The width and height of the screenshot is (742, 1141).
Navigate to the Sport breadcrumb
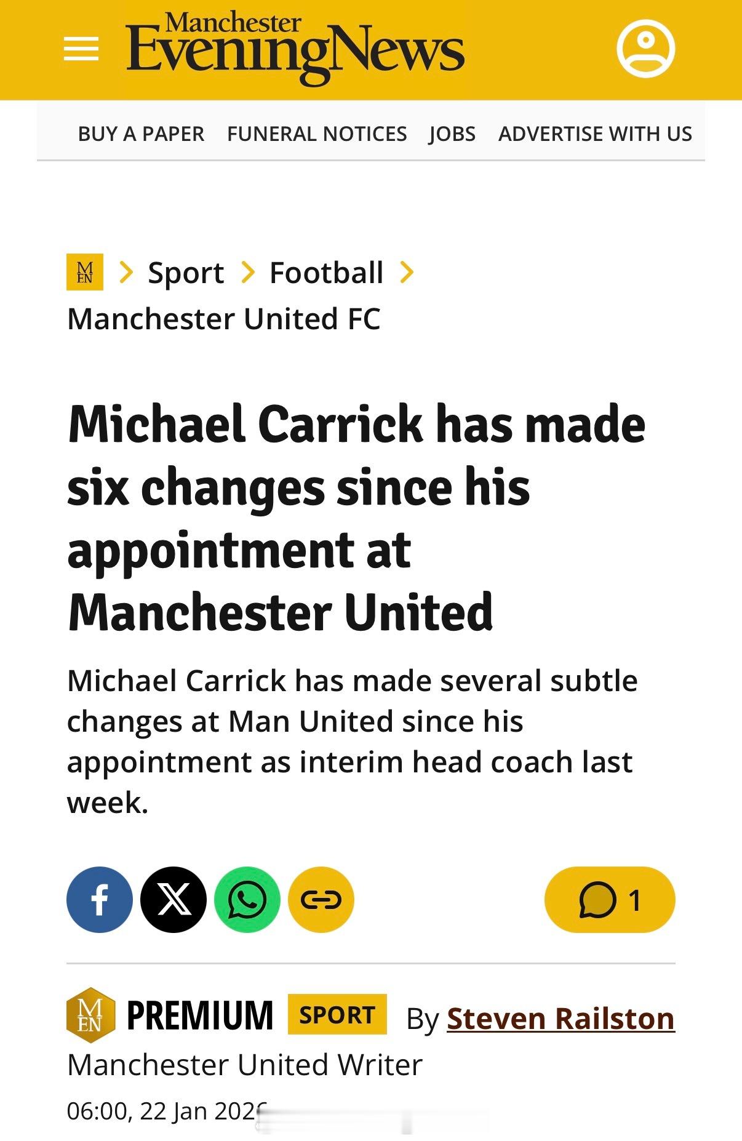point(186,273)
